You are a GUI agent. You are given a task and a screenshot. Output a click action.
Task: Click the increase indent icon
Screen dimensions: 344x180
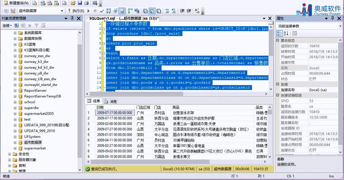pos(189,11)
